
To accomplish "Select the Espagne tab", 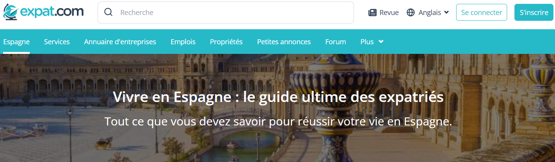I will pyautogui.click(x=16, y=42).
